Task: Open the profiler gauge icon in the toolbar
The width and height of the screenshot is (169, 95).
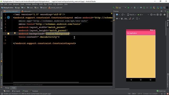Action: [x=141, y=8]
